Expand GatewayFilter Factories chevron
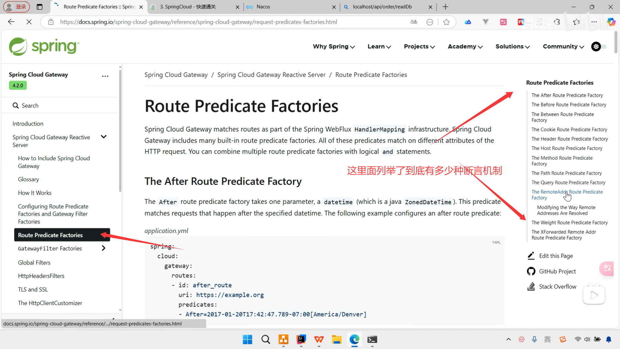This screenshot has width=620, height=349. coord(104,248)
